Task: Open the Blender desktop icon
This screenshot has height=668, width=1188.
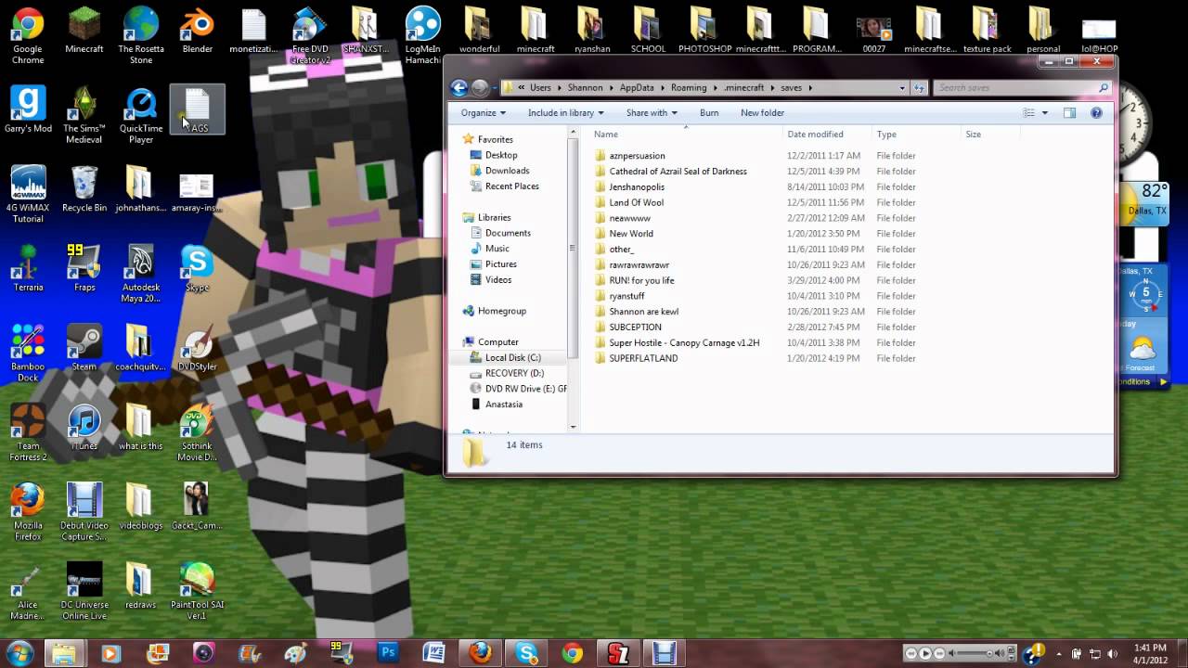Action: pyautogui.click(x=198, y=30)
